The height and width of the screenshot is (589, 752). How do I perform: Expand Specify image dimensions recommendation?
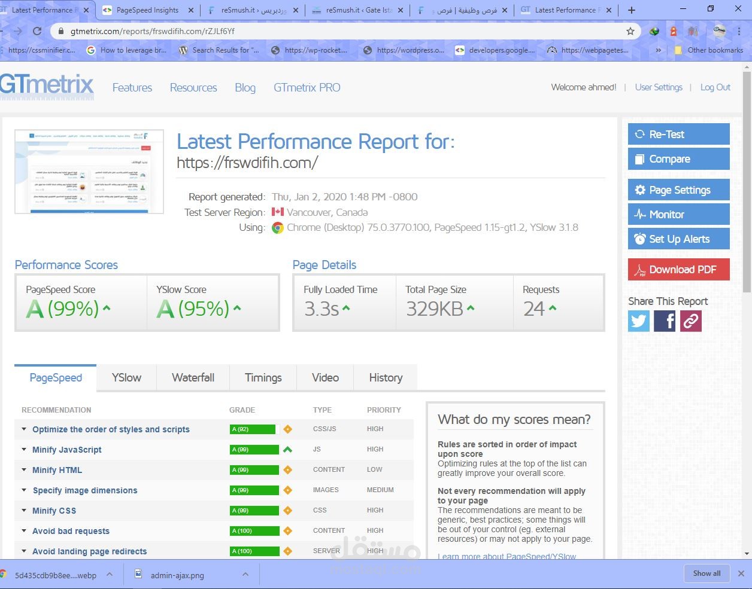click(x=24, y=490)
